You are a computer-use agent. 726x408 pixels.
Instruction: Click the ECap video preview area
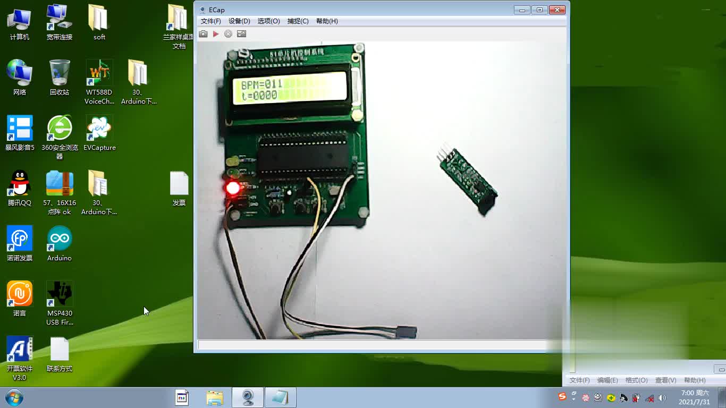(x=382, y=190)
